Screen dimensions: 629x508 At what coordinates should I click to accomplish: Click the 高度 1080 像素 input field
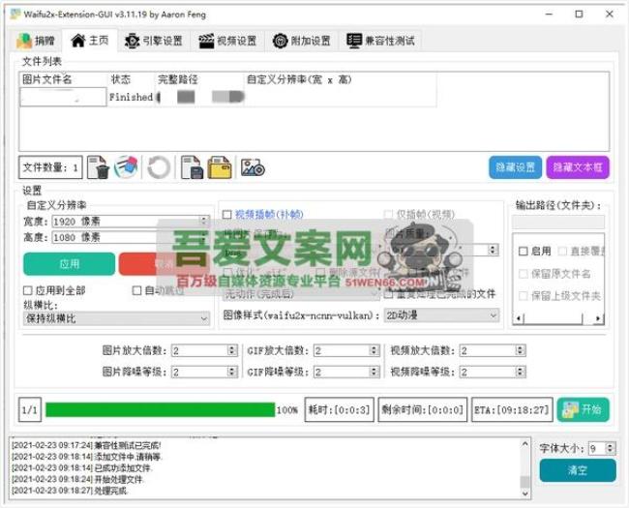131,237
